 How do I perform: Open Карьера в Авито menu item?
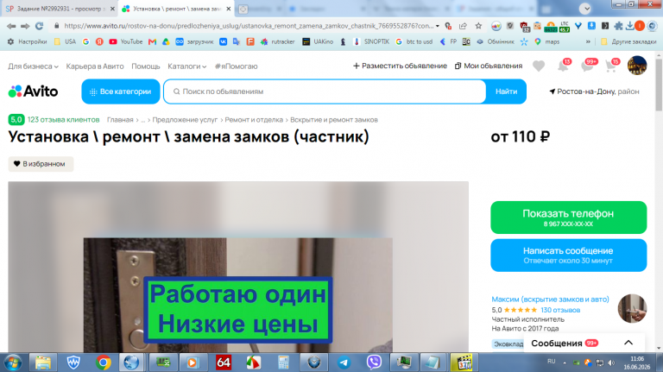95,66
